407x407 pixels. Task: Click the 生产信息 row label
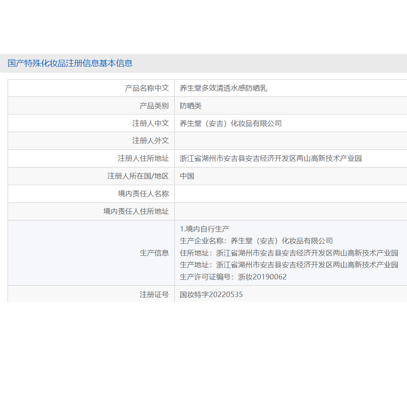[x=154, y=253]
